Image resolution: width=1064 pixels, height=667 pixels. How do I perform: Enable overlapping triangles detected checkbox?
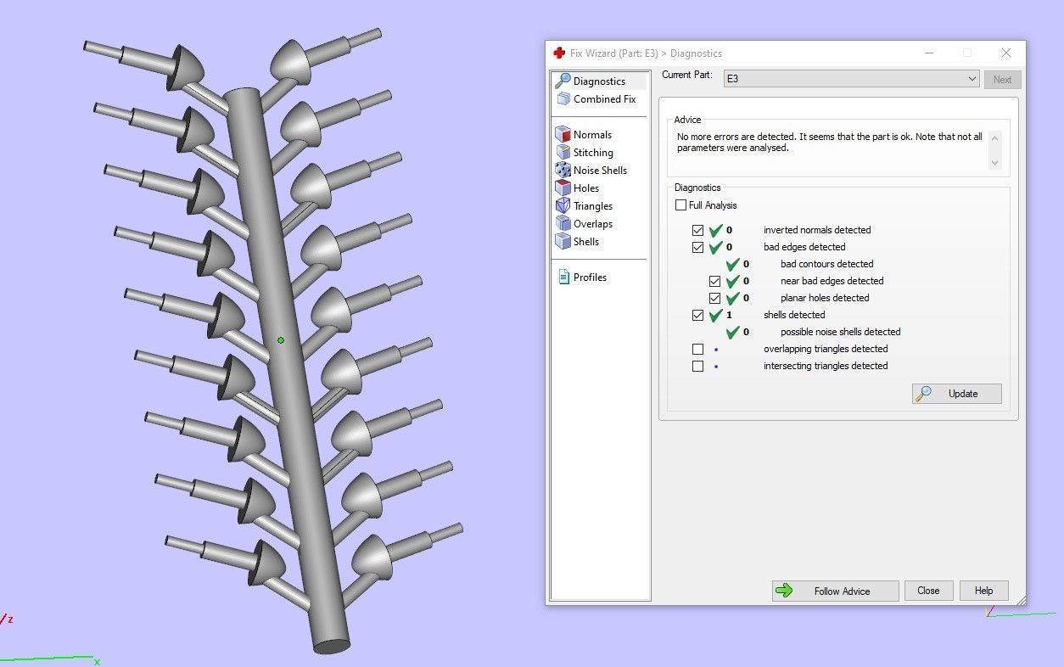pos(697,349)
